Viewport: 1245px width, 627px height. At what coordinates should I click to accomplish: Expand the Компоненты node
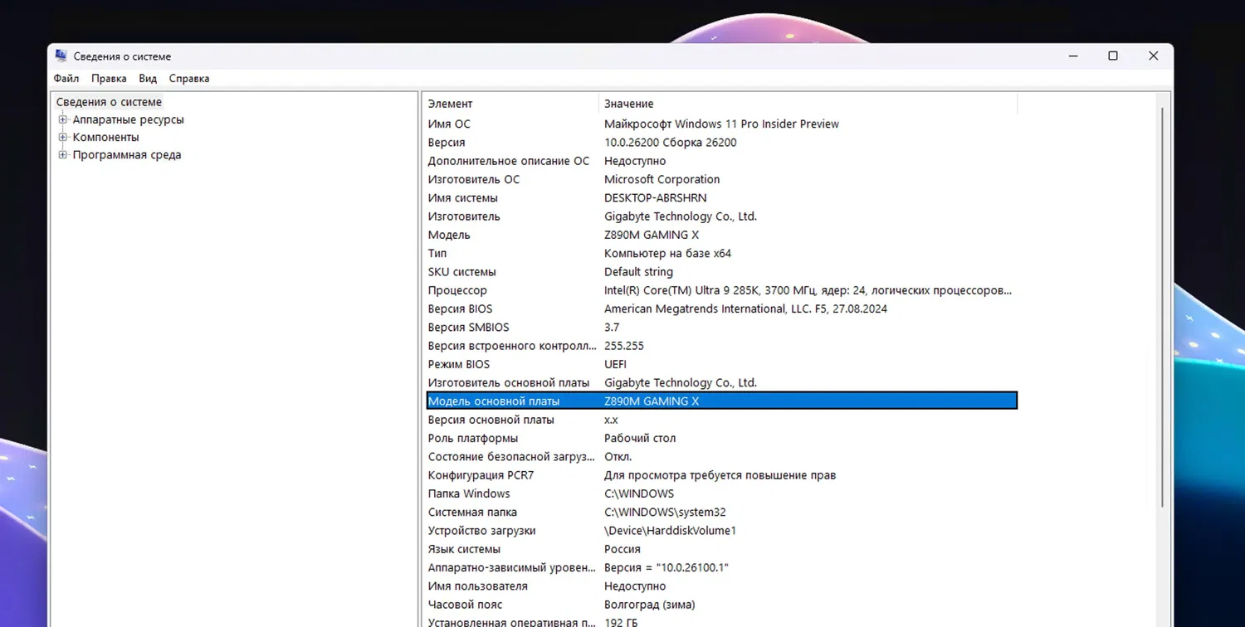(x=63, y=137)
